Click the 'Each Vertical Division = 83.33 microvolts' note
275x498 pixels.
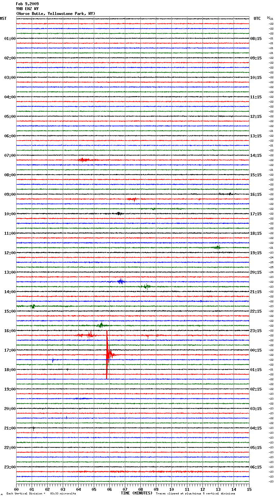click(x=41, y=493)
